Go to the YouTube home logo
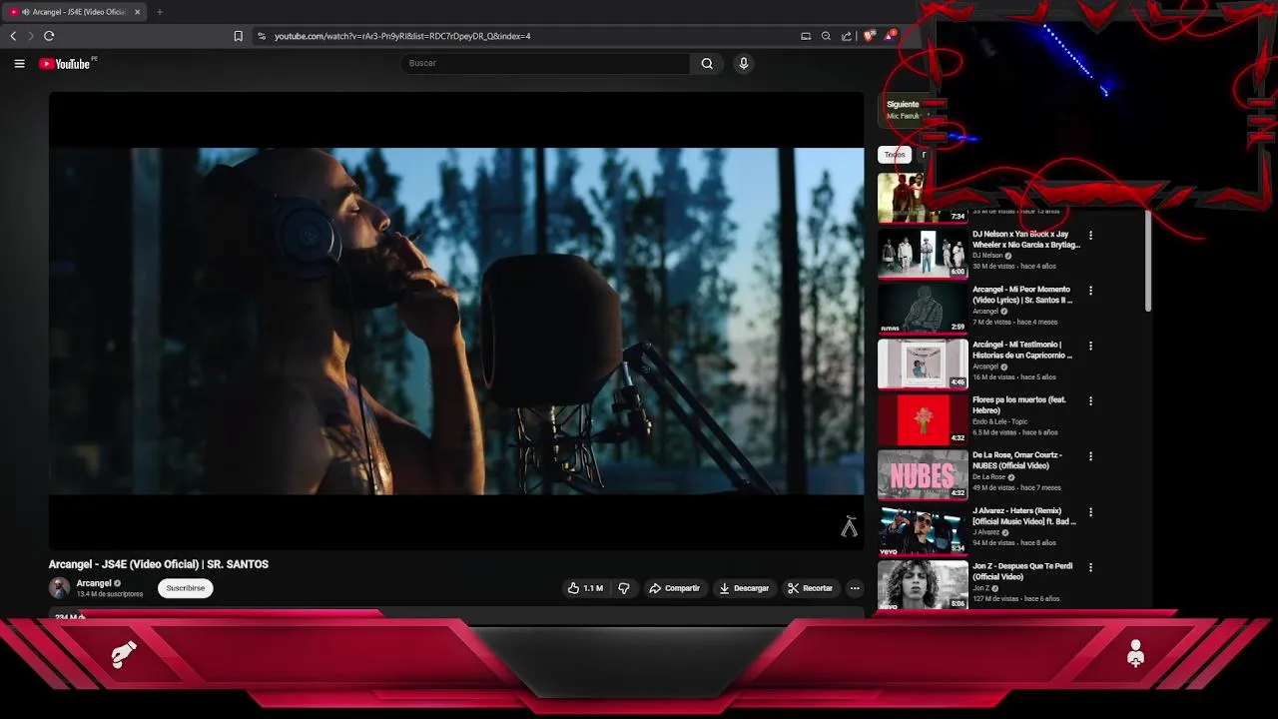 (66, 64)
